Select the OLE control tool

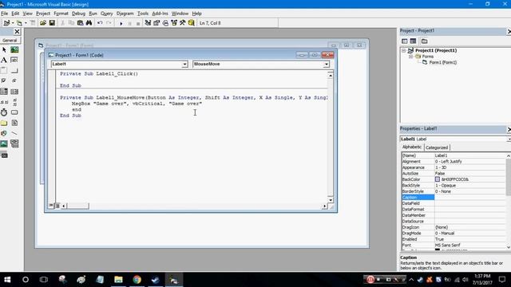click(4, 155)
